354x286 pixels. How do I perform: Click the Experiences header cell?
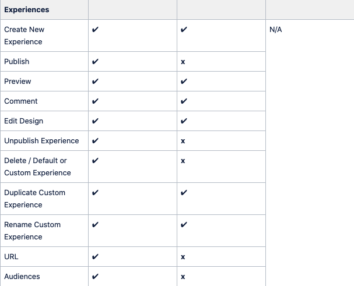click(x=44, y=10)
